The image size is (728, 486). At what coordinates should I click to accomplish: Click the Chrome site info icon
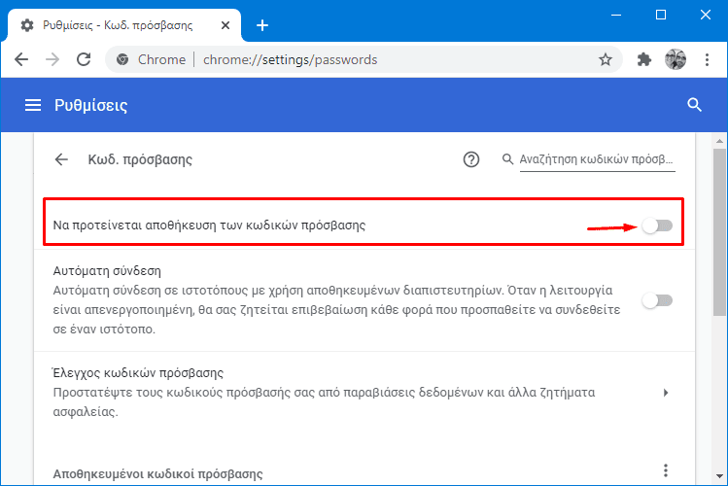point(122,59)
